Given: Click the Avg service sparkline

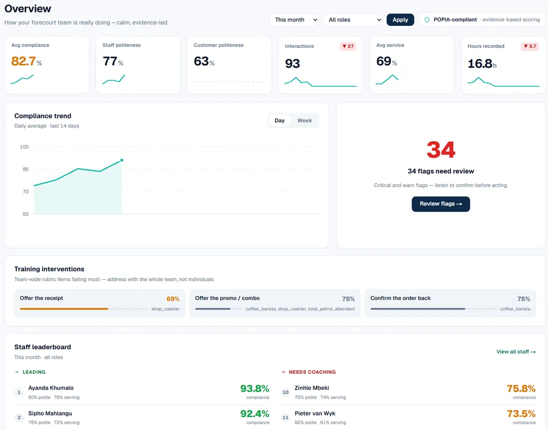Looking at the screenshot, I should 387,79.
